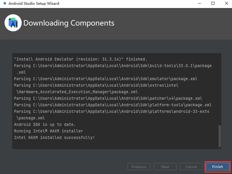Click the greyed-out Next button
232x174 pixels.
165,167
